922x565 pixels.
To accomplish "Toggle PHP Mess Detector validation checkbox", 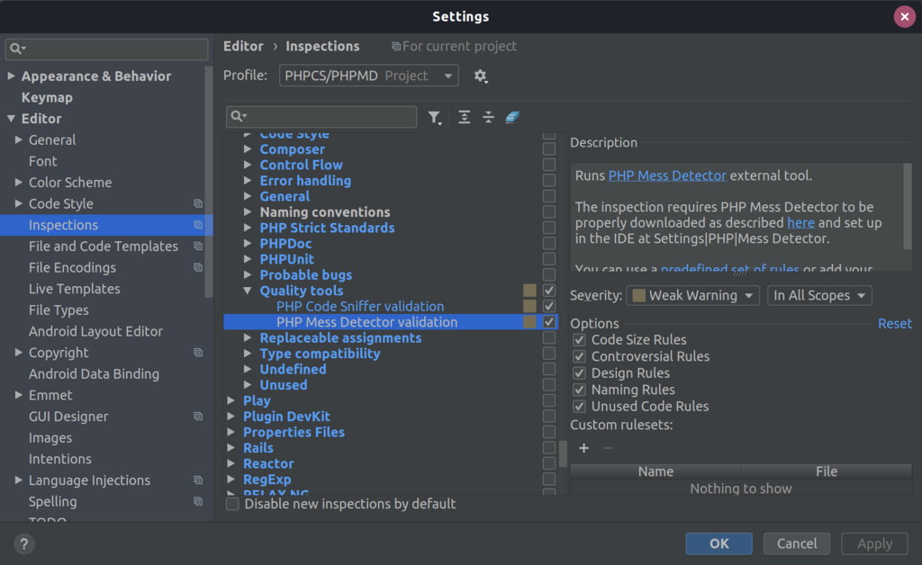I will coord(548,322).
